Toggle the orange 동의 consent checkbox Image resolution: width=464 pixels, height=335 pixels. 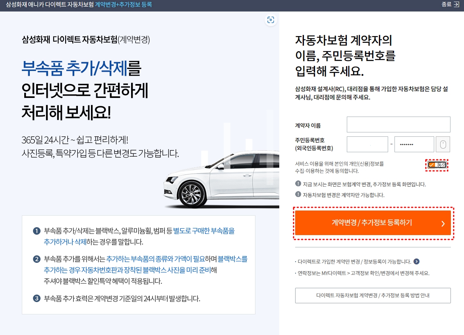[437, 165]
